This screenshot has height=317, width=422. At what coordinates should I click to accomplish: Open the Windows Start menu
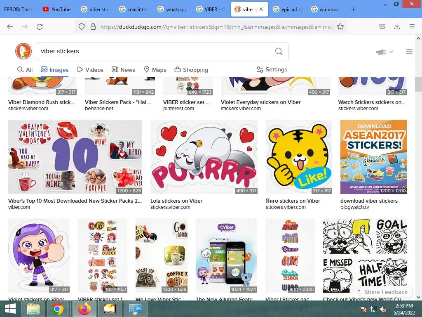(x=10, y=309)
